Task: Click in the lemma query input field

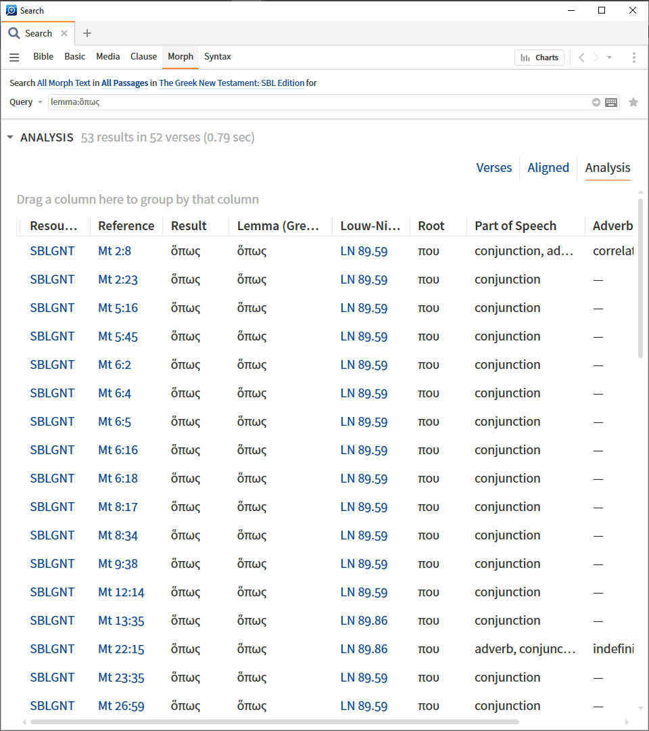Action: pyautogui.click(x=318, y=102)
